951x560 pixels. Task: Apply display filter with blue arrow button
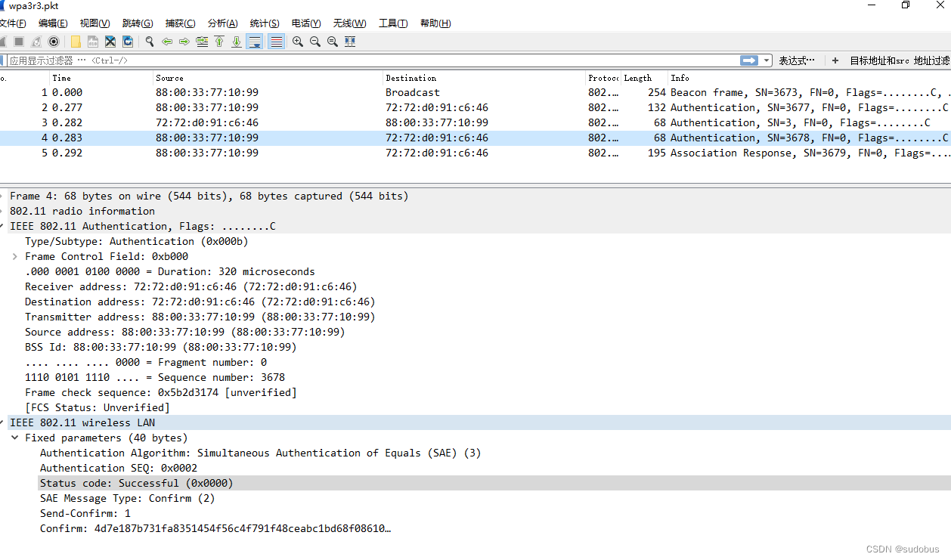click(x=749, y=60)
